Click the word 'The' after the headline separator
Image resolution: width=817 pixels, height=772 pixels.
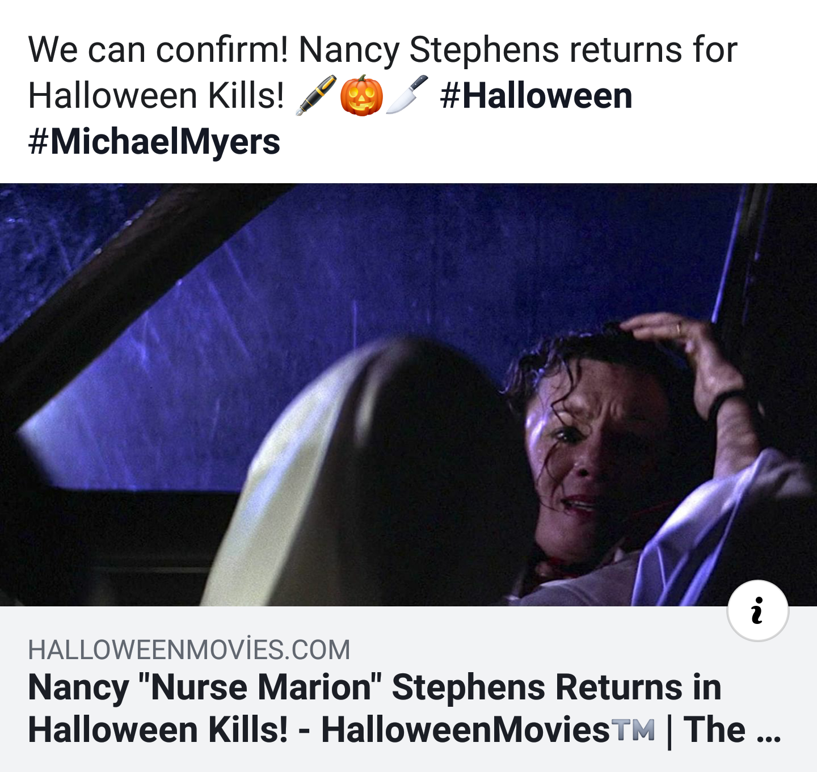(x=714, y=729)
